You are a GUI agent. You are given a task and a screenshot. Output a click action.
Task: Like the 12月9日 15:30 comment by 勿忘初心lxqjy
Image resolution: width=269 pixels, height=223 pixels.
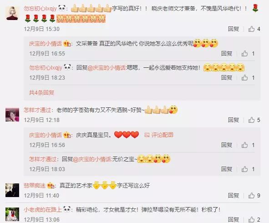coord(251,29)
